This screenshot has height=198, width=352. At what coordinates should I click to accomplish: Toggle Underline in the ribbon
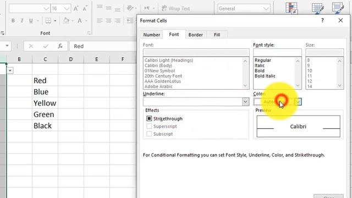coord(31,21)
